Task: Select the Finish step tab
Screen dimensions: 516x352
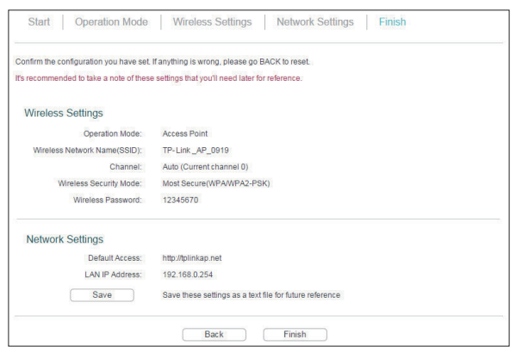Action: coord(392,22)
